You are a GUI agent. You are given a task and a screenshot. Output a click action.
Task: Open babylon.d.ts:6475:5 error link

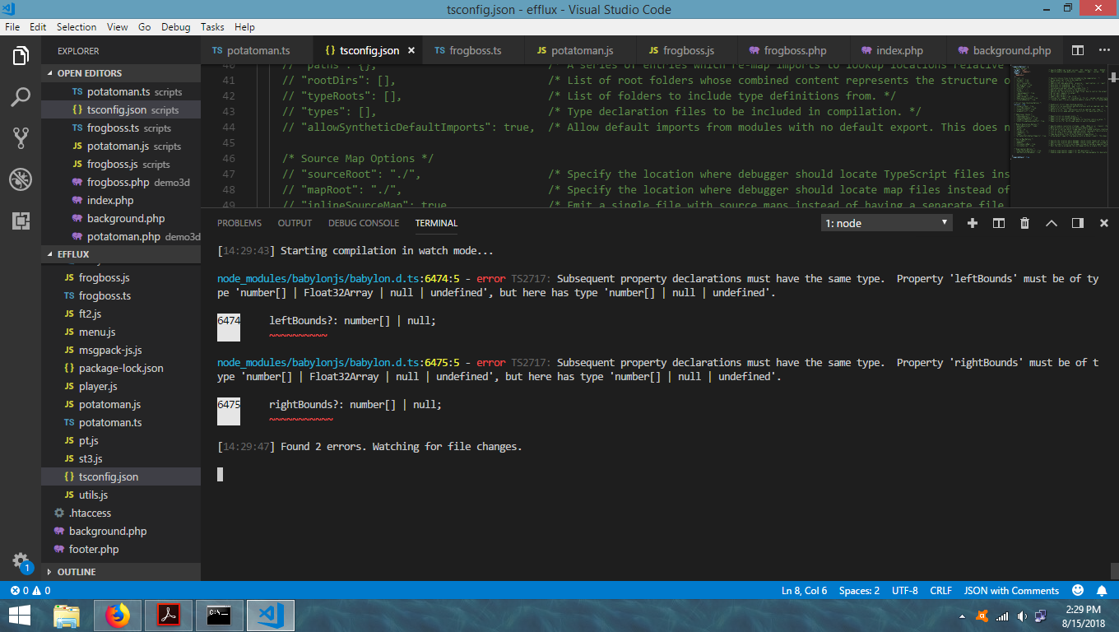(x=338, y=363)
